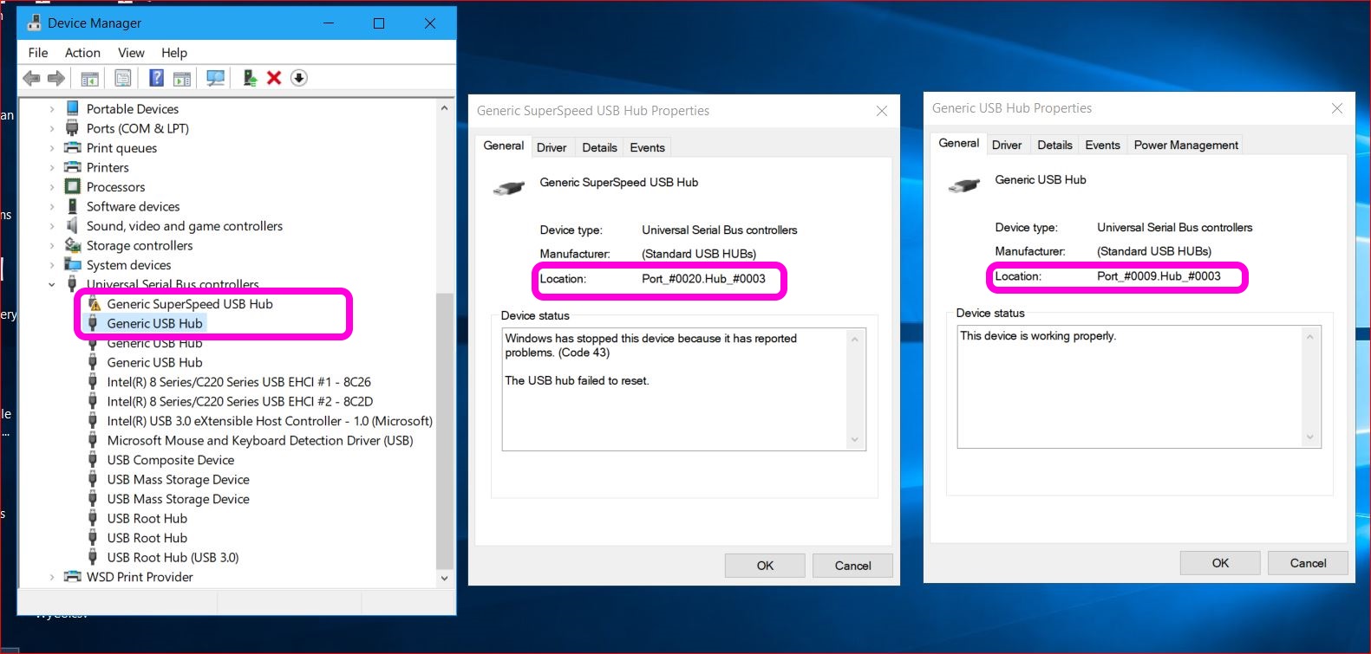Expand the Ports (COM & LPT) node

point(52,128)
